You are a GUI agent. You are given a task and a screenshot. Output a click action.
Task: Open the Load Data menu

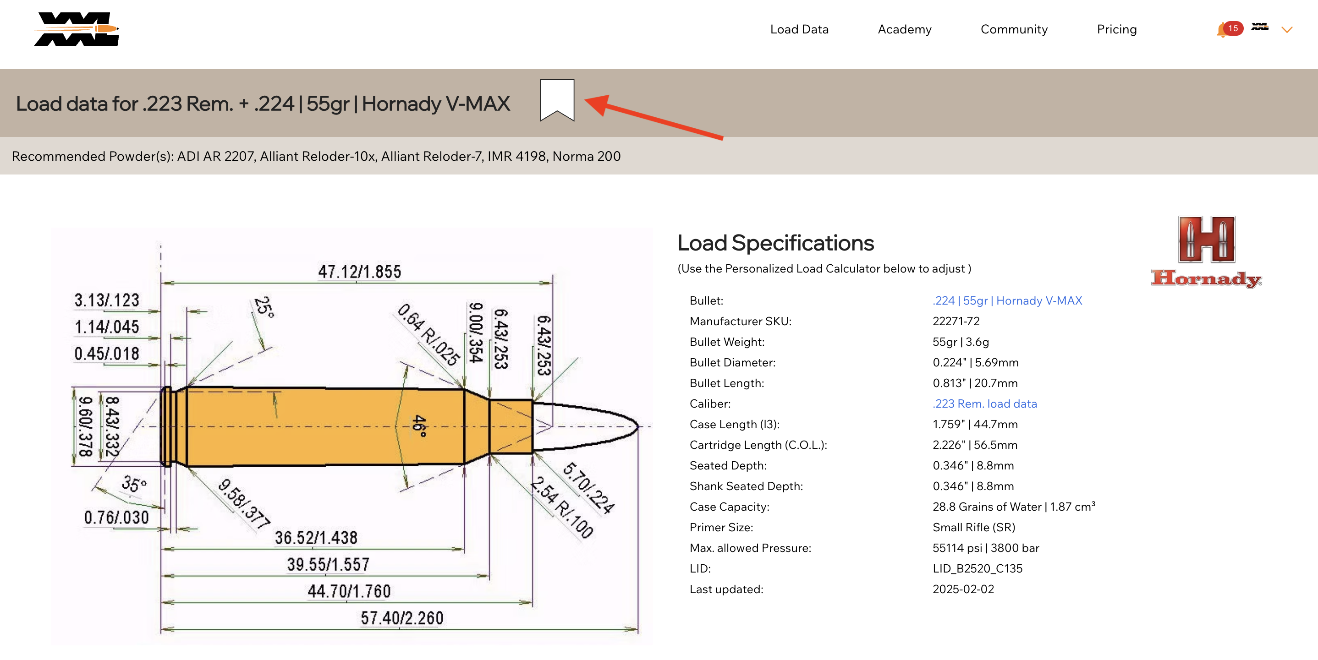coord(799,29)
